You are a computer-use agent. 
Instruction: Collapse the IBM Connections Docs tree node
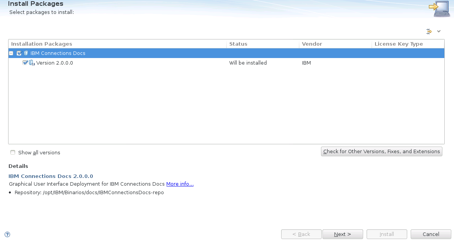coord(11,53)
